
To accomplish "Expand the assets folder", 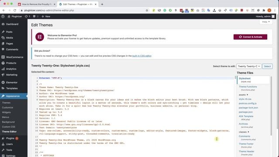I will point(243,95).
